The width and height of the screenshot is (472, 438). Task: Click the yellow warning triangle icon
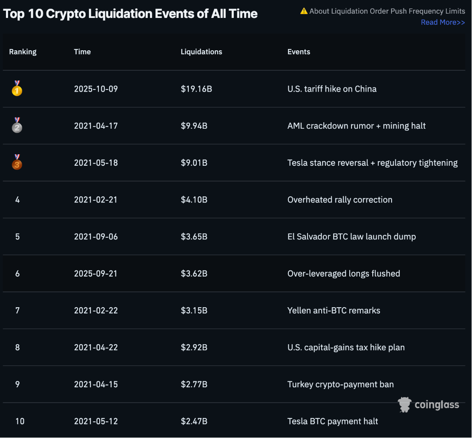[x=304, y=11]
